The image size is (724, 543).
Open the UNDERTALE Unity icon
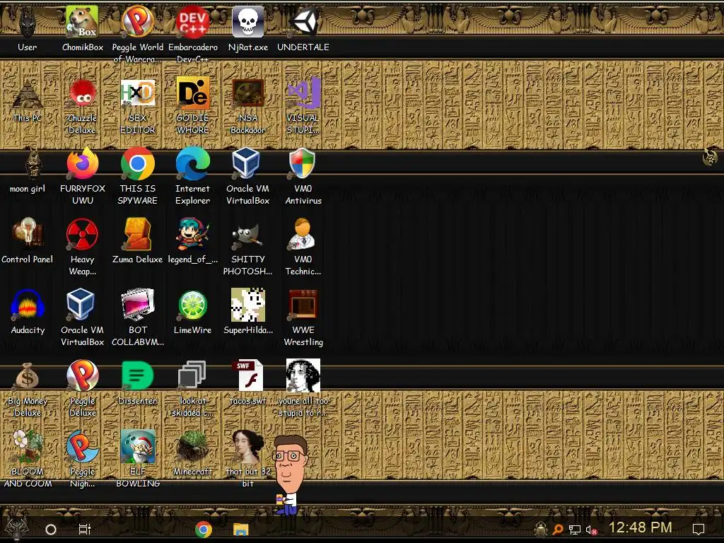coord(303,22)
